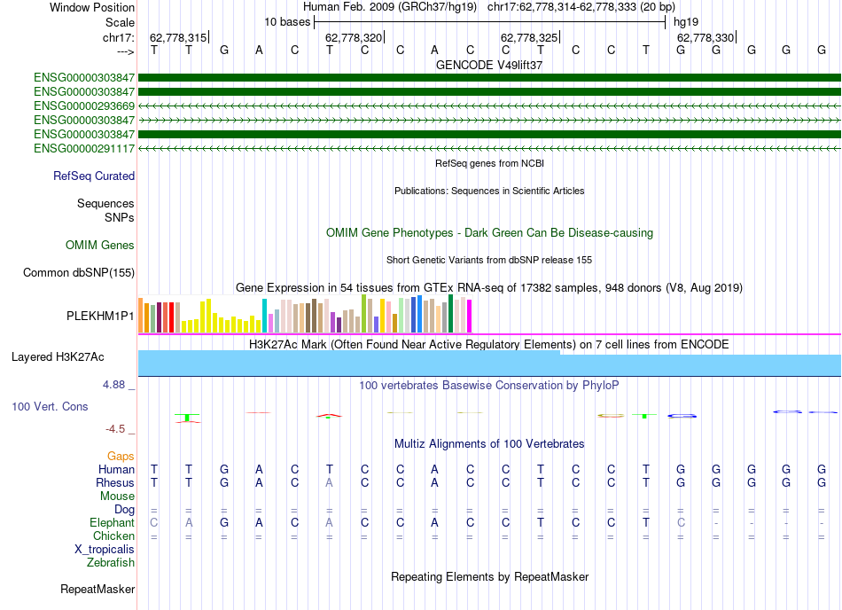Image resolution: width=842 pixels, height=610 pixels.
Task: Click the magenta bar in GTEx chart
Action: [470, 317]
